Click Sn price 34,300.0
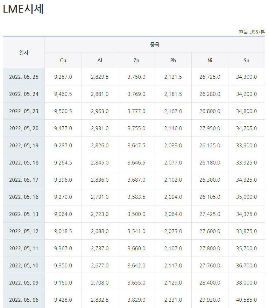 tap(247, 77)
